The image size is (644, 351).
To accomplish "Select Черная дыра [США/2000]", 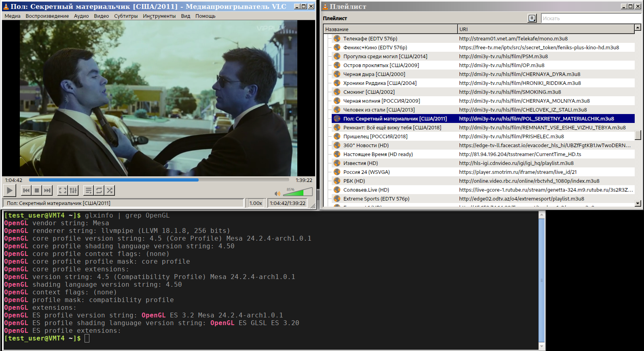I will pyautogui.click(x=483, y=74).
